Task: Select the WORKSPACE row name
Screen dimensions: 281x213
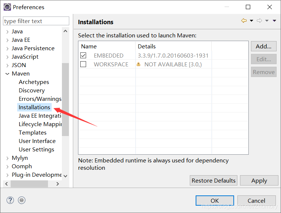Action: coord(111,64)
